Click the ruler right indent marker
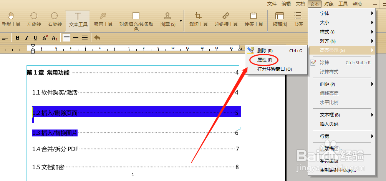Viewport: 386px width, 181px height. pyautogui.click(x=240, y=49)
